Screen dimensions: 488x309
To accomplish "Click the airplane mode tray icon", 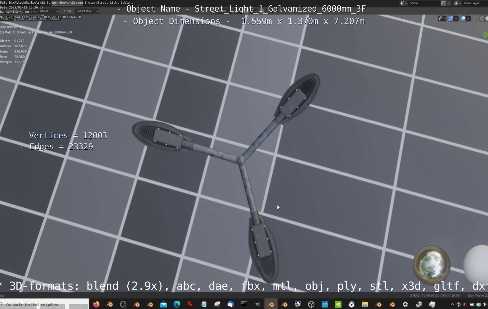I will [x=459, y=304].
